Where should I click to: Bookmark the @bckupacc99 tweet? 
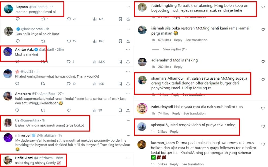click(x=120, y=41)
